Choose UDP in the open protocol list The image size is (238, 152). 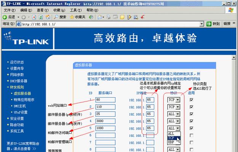pyautogui.click(x=174, y=142)
